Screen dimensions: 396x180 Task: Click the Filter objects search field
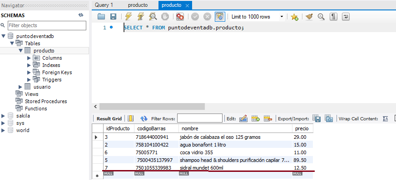pos(47,25)
